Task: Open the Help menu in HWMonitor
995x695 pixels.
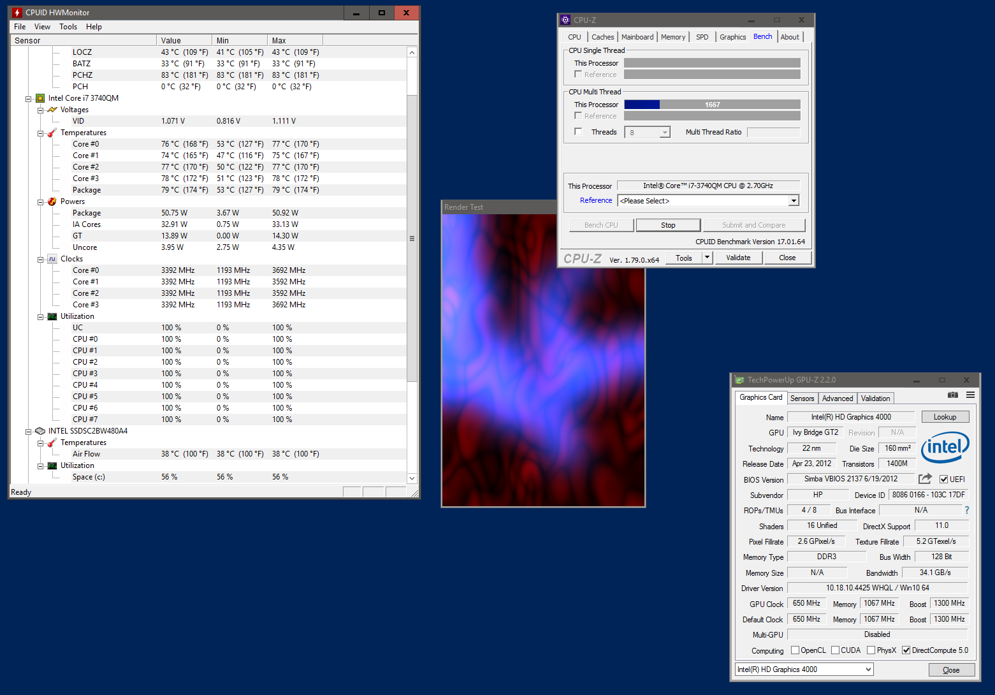Action: pyautogui.click(x=94, y=27)
